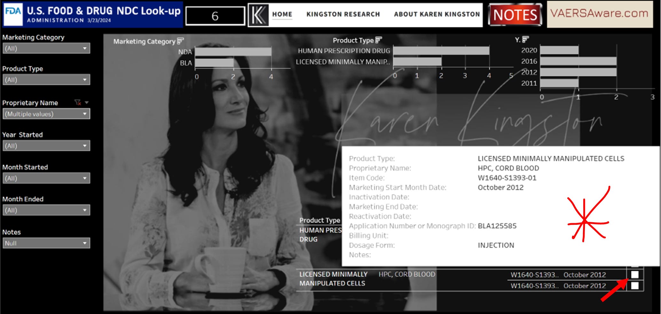The width and height of the screenshot is (661, 314).
Task: Click 'LICENSED MINIMALLY MANIPULATED CELLS' table cell
Action: tap(333, 279)
